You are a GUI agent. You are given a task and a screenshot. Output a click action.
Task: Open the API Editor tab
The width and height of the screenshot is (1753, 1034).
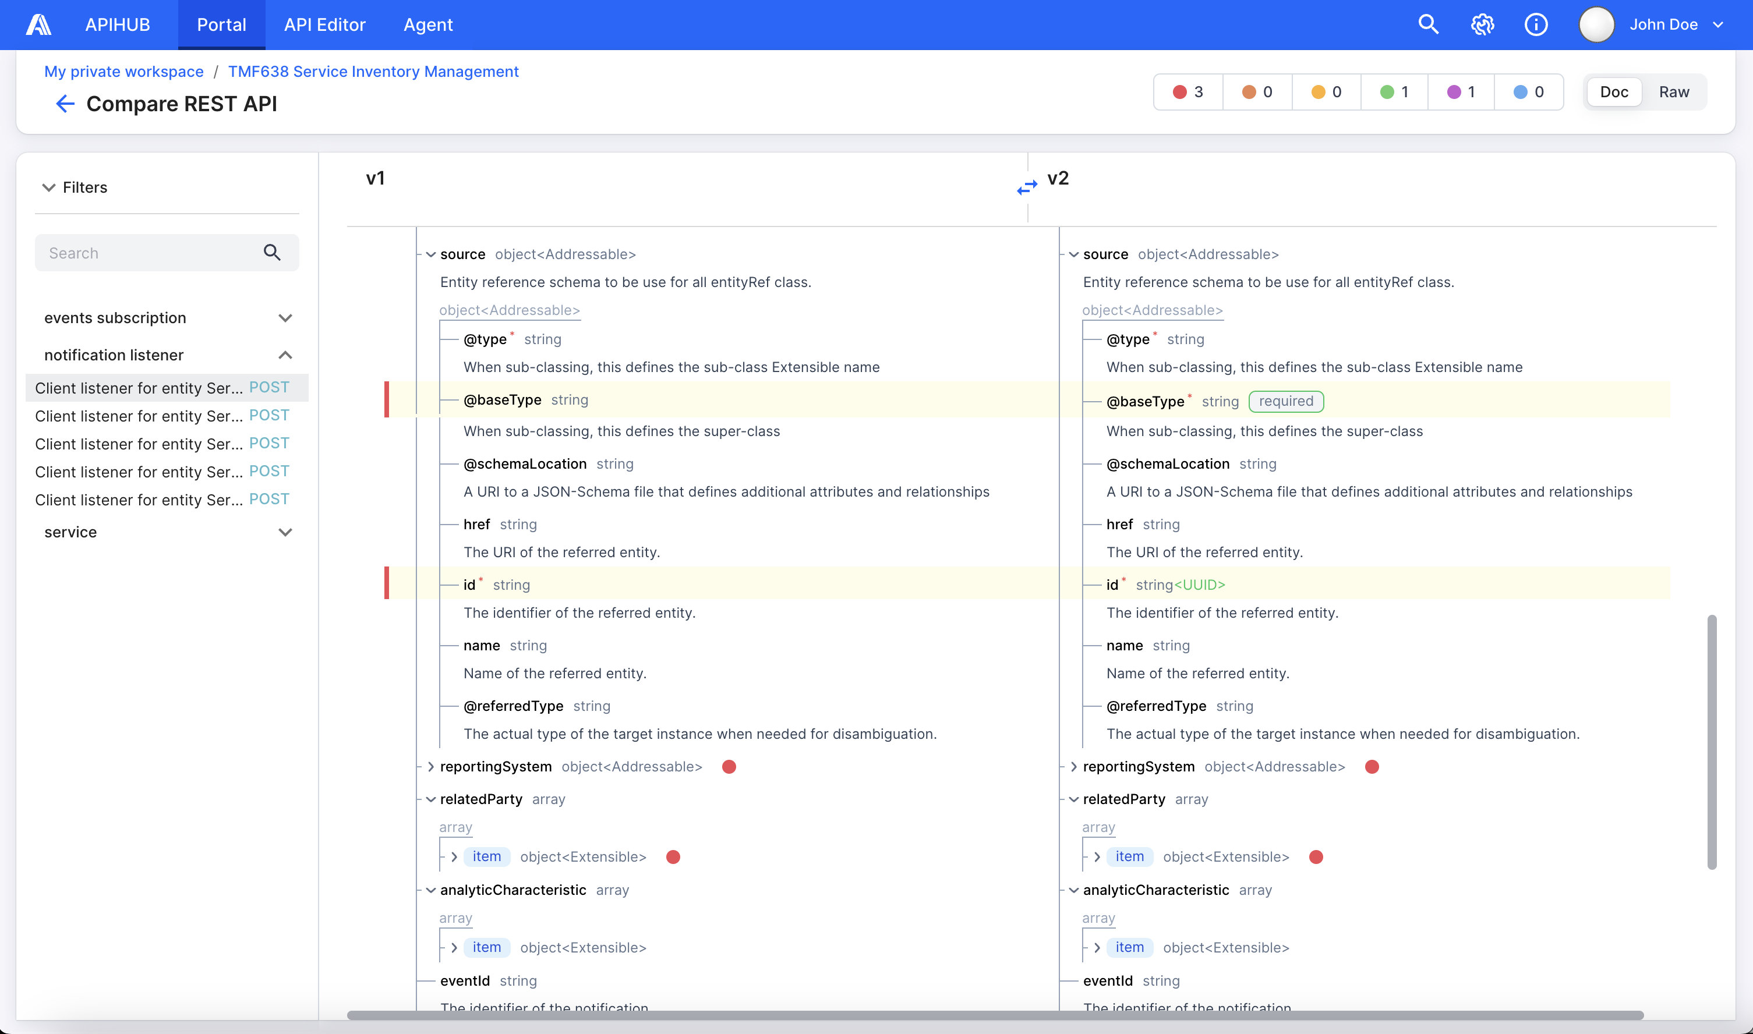point(325,24)
